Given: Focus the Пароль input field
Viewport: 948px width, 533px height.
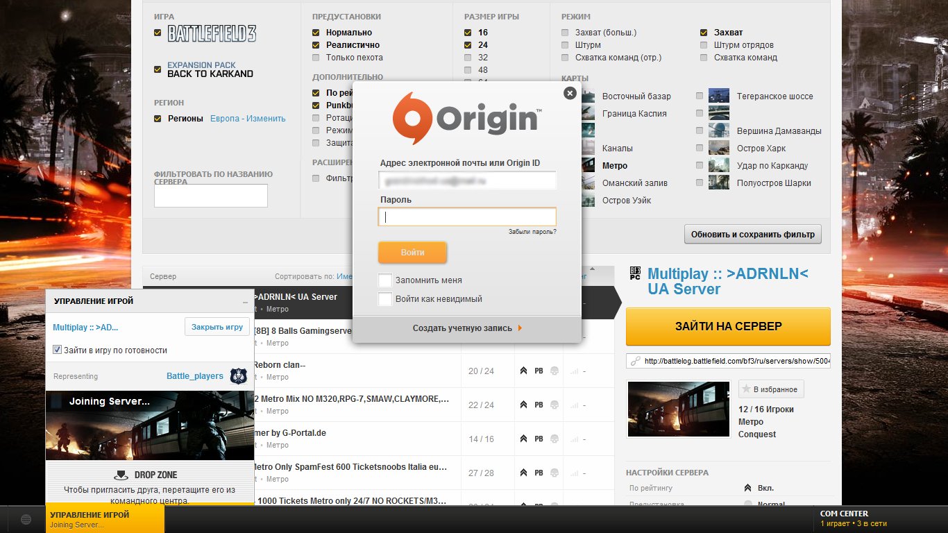Looking at the screenshot, I should (x=467, y=217).
